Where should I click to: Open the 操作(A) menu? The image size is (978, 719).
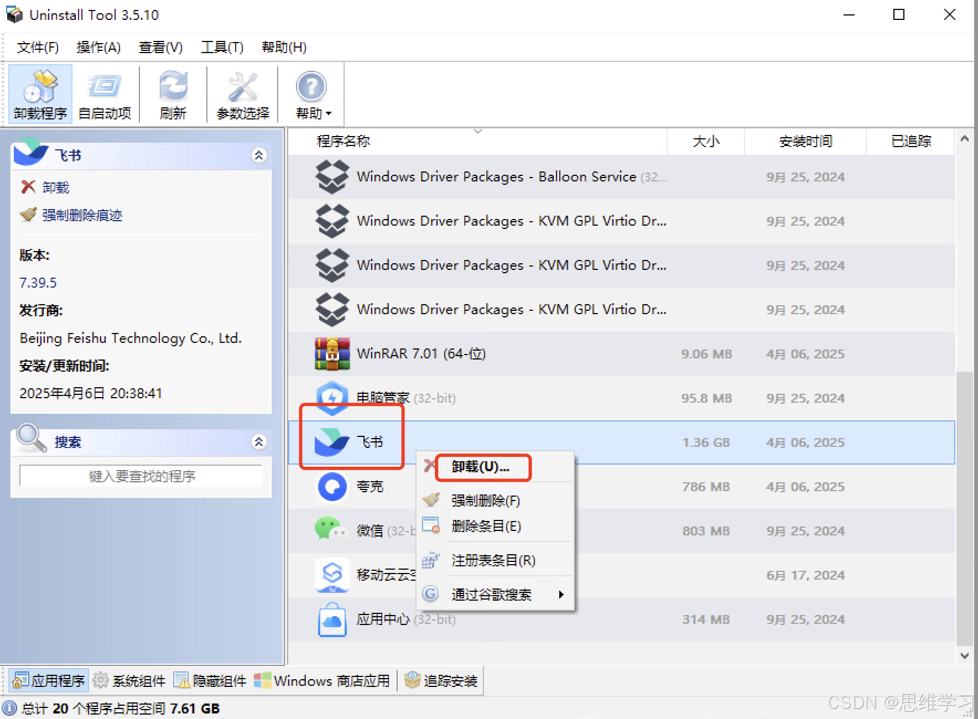[98, 47]
